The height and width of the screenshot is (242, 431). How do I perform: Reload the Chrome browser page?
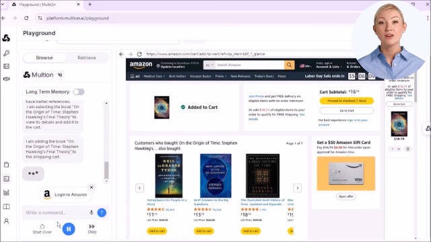pos(26,18)
